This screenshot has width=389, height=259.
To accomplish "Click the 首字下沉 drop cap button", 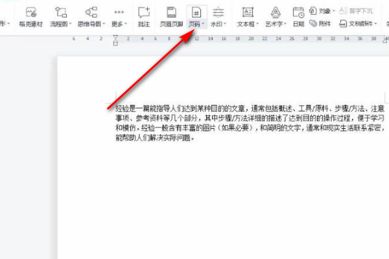I will [x=356, y=10].
